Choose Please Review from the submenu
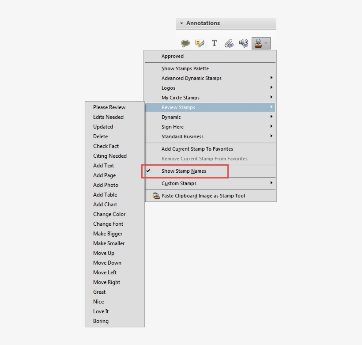The height and width of the screenshot is (345, 362). [109, 107]
